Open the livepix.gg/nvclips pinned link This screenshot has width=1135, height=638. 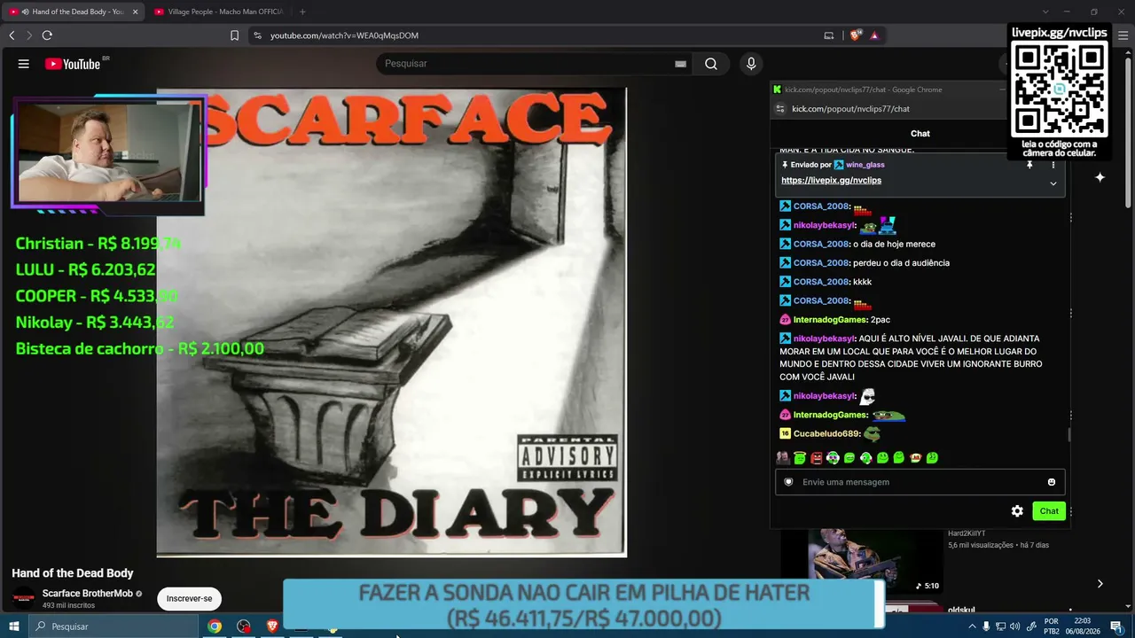(x=831, y=181)
